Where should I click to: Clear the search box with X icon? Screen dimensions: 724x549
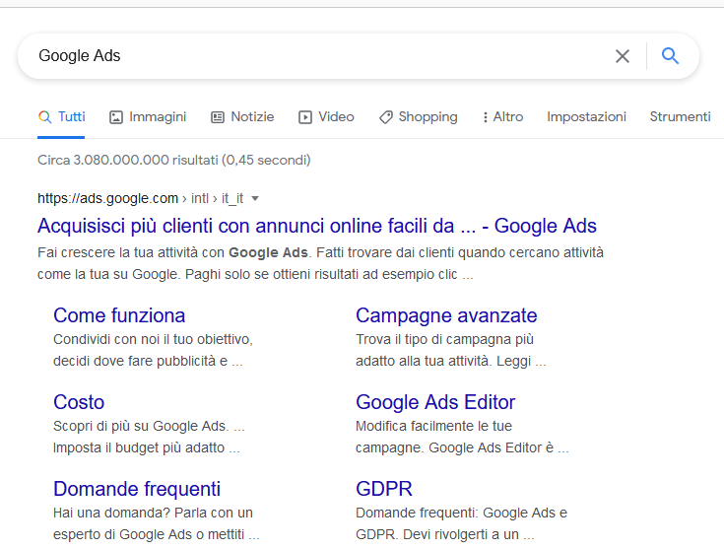click(622, 56)
